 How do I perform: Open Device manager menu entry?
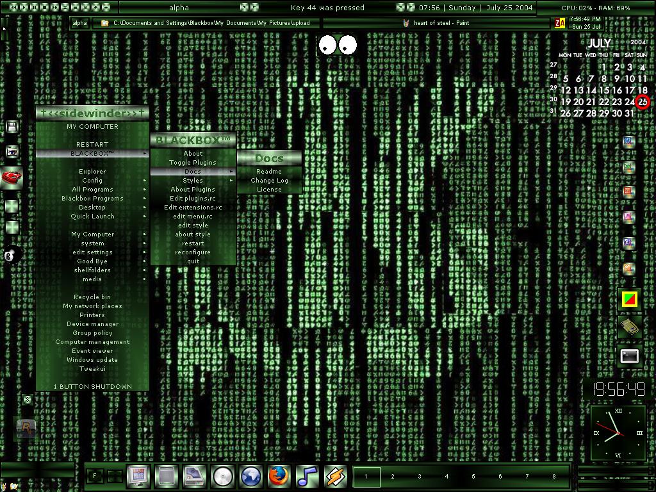pyautogui.click(x=92, y=324)
